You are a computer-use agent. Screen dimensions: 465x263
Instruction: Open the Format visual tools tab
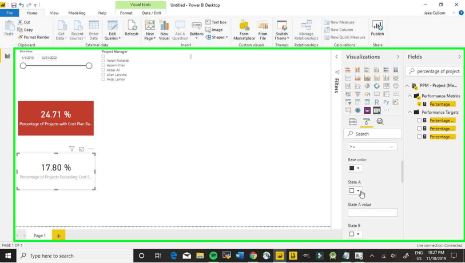(x=126, y=13)
